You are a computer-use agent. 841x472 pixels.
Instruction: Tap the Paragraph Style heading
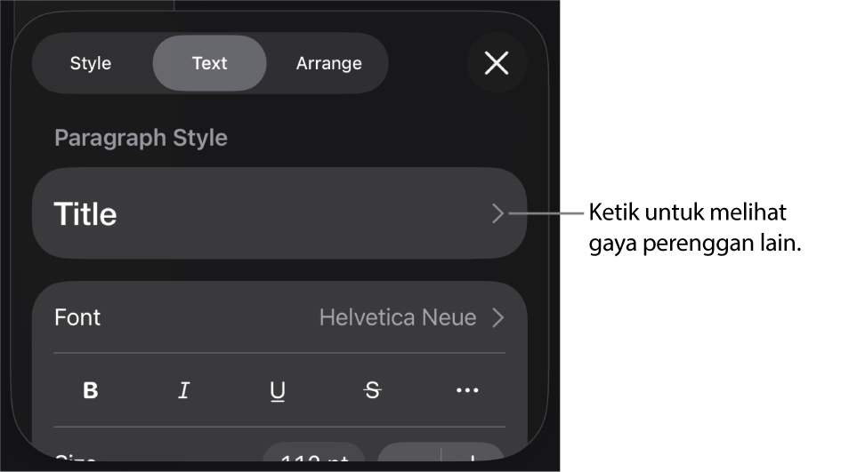[142, 138]
